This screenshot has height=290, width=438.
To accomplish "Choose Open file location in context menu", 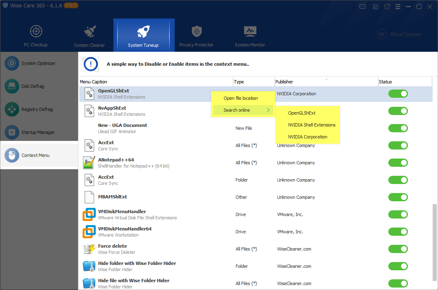I will 243,98.
